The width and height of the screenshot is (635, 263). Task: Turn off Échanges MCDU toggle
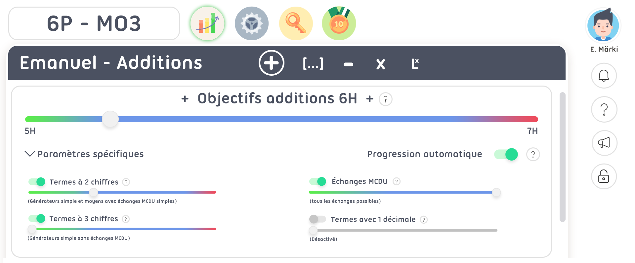point(318,181)
